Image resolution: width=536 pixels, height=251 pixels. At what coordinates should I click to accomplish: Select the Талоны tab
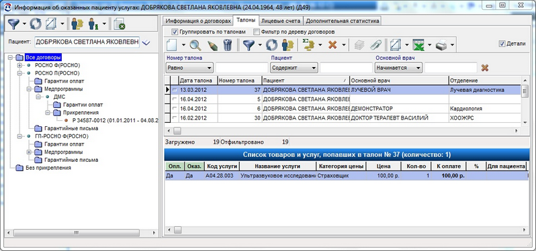click(x=245, y=20)
